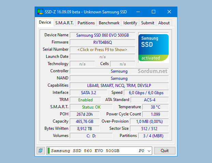
Task: Close the SSD-Z window
Action: click(x=169, y=12)
